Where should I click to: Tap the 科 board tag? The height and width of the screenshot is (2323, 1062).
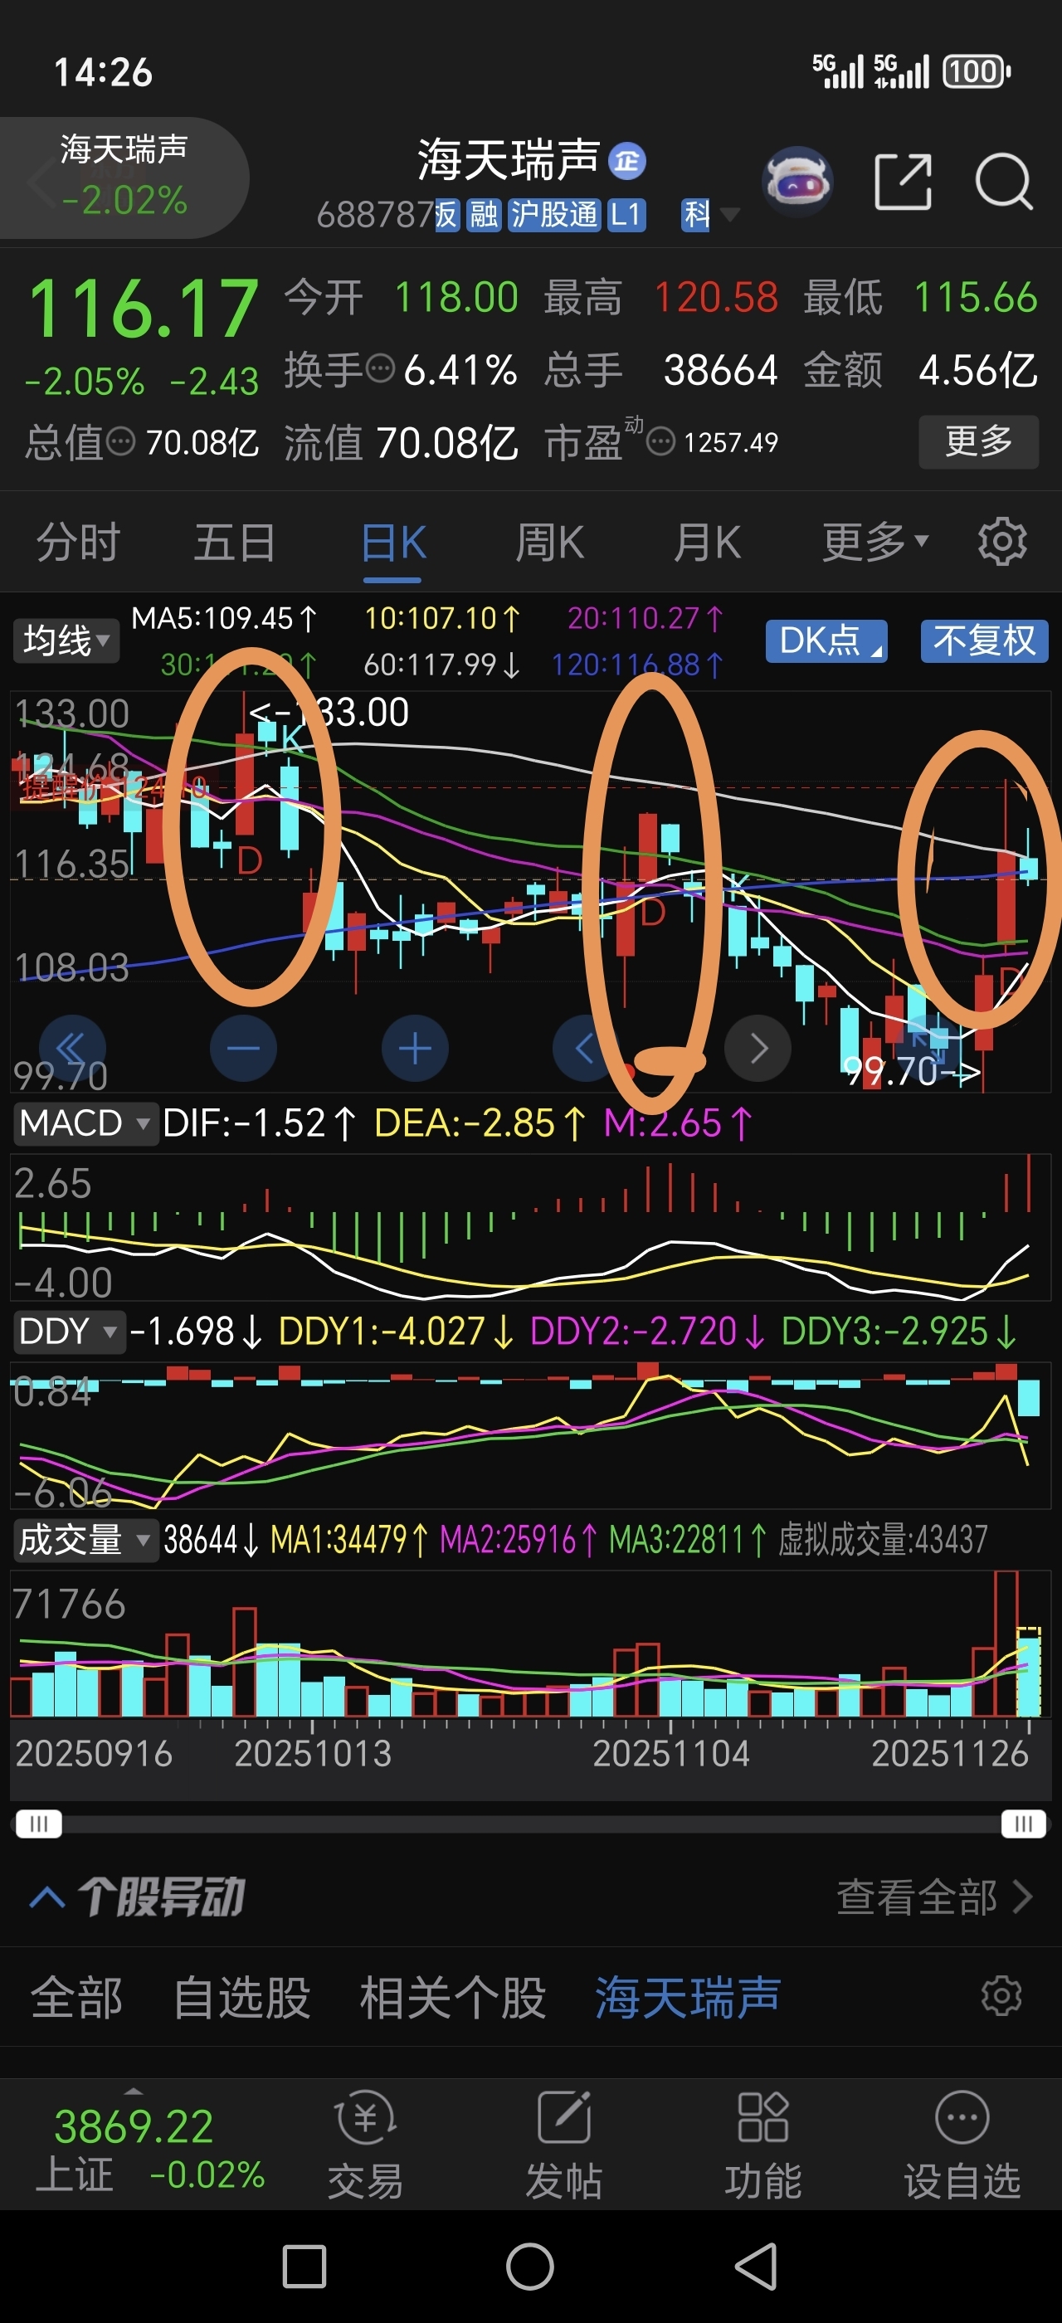[x=696, y=215]
